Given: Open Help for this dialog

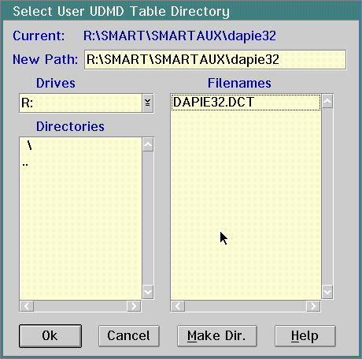Looking at the screenshot, I should point(305,336).
